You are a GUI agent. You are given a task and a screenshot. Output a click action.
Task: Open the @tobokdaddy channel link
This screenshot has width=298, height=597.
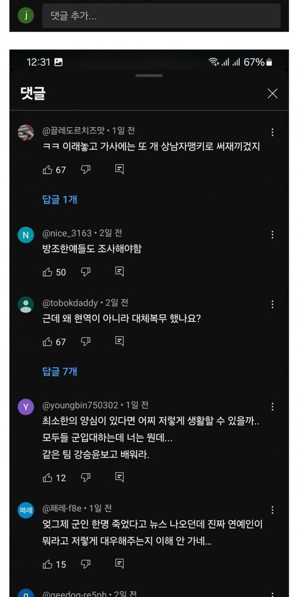[x=70, y=303]
